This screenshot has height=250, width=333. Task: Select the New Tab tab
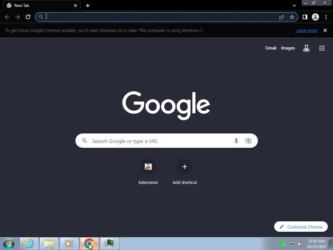coord(41,6)
